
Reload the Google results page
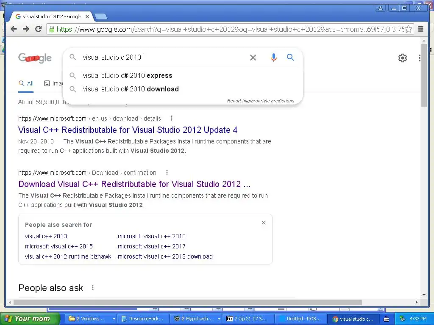pyautogui.click(x=38, y=29)
